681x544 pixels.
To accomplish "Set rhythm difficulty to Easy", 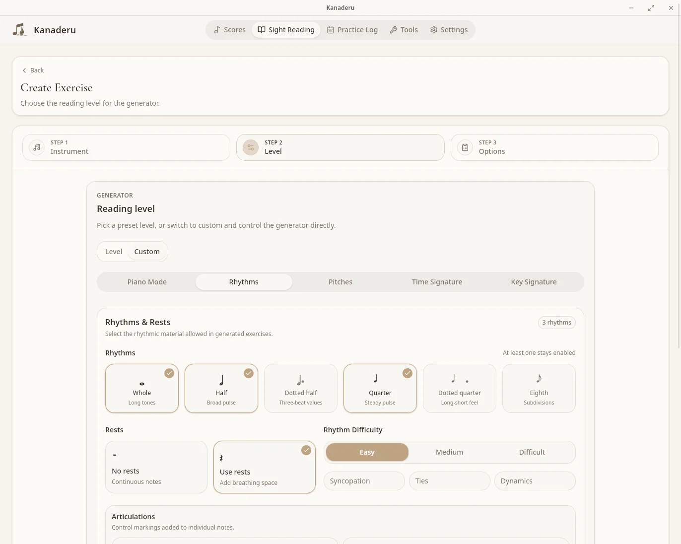I will tap(367, 452).
